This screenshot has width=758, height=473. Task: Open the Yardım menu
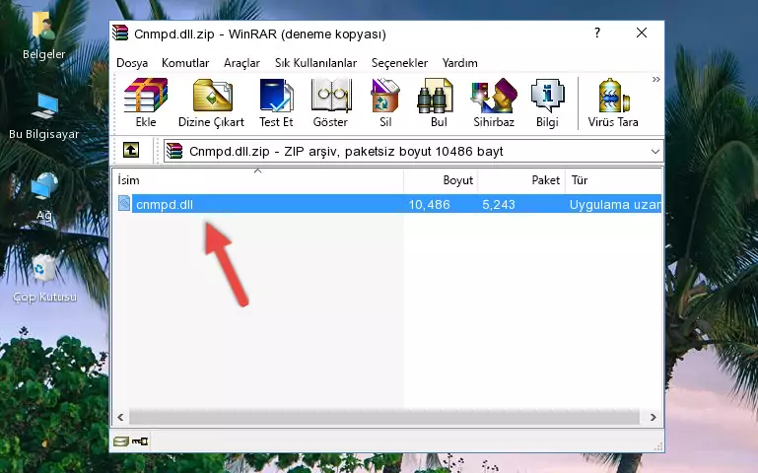pyautogui.click(x=459, y=63)
